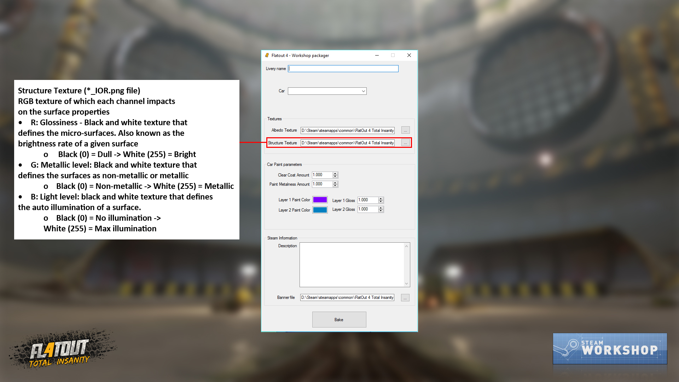Click the Layer 2 Gloss value field
The width and height of the screenshot is (679, 382).
tap(368, 209)
